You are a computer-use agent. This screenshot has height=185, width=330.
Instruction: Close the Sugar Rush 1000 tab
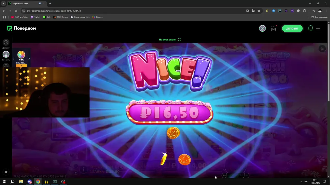[x=44, y=4]
